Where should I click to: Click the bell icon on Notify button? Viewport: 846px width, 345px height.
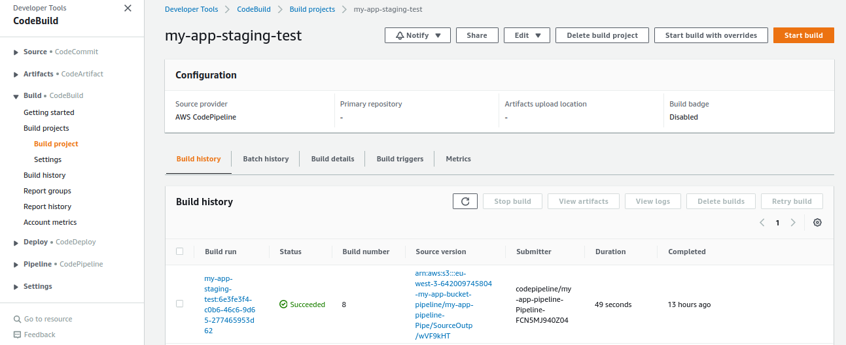point(400,35)
